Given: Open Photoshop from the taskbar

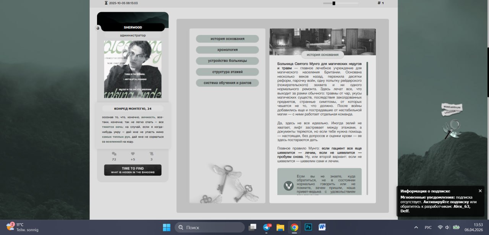Looking at the screenshot, I should 308,227.
